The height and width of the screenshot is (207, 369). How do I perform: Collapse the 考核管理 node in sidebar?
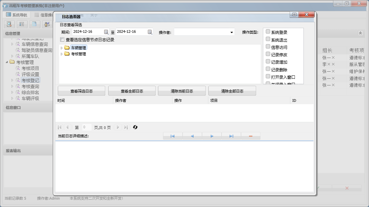click(7, 62)
